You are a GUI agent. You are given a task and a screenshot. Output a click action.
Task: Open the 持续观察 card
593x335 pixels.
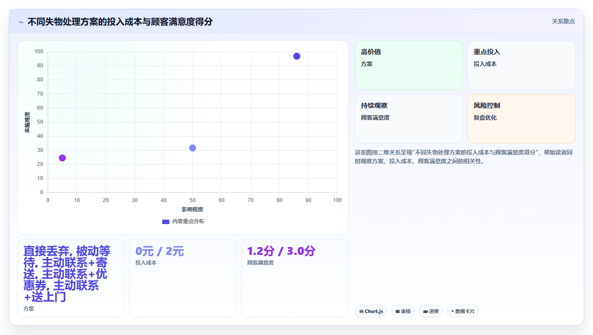(x=409, y=119)
